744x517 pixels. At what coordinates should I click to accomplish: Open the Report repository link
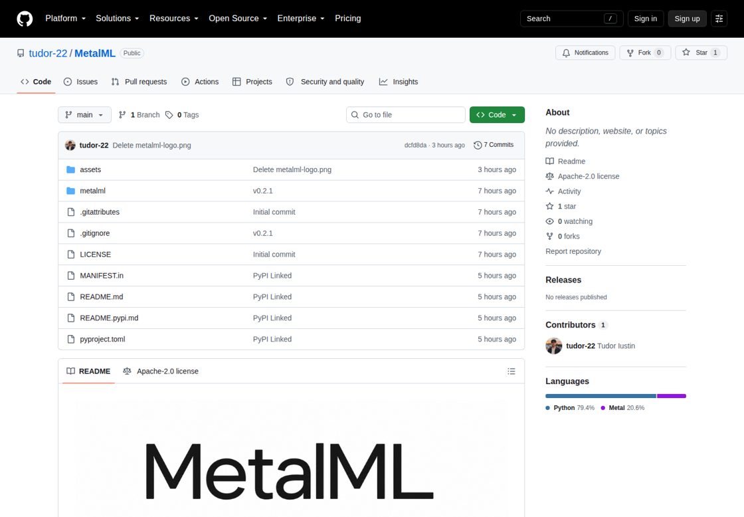(573, 251)
